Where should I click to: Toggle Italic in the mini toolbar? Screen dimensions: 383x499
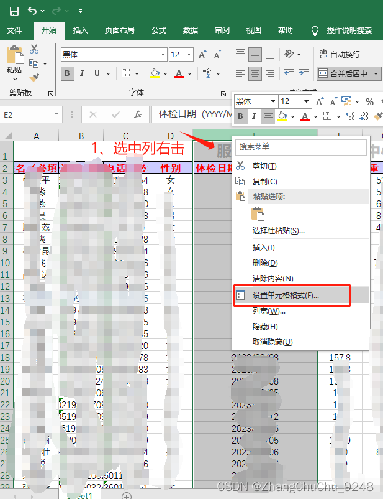point(254,116)
